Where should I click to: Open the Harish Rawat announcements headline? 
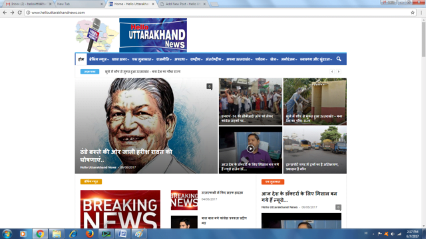126,156
